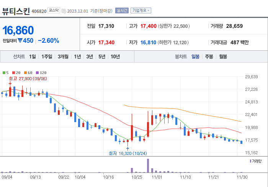The height and width of the screenshot is (187, 268).
Task: Open the 기업개요 dropdown
Action: [141, 11]
